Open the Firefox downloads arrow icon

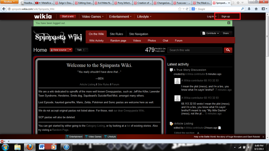click(x=249, y=9)
